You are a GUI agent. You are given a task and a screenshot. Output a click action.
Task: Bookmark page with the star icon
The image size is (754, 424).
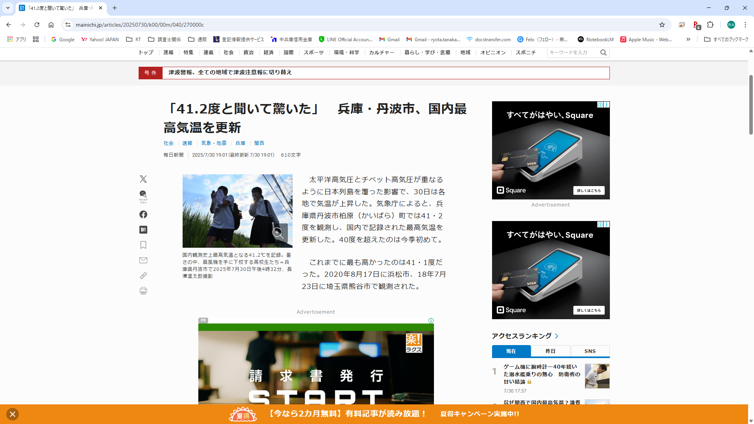[x=662, y=25]
